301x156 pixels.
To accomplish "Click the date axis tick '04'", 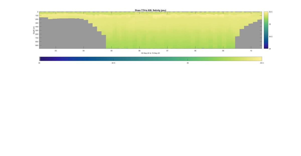I will [84, 51].
